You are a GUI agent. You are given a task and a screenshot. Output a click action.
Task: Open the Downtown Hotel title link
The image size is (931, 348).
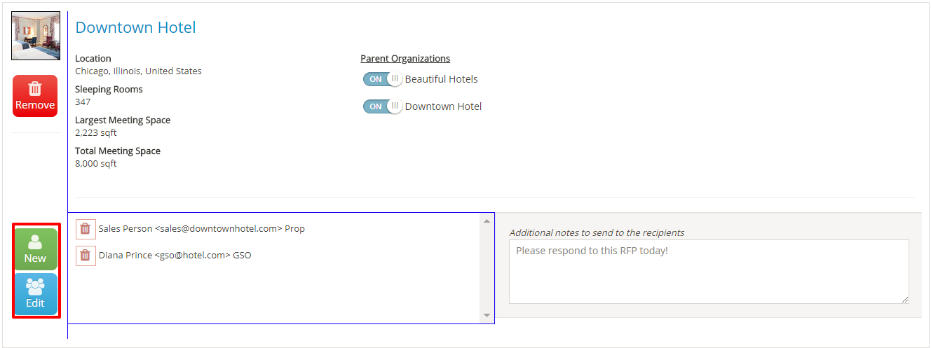click(x=135, y=27)
